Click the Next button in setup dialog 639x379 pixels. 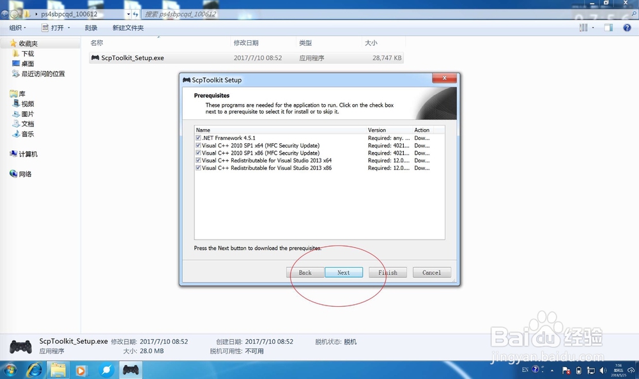(x=344, y=273)
